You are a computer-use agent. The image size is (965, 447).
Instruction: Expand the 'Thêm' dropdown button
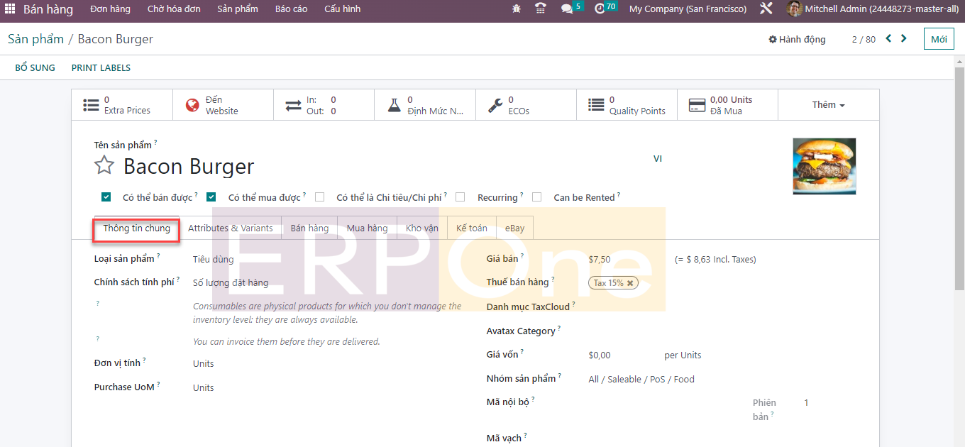point(828,105)
